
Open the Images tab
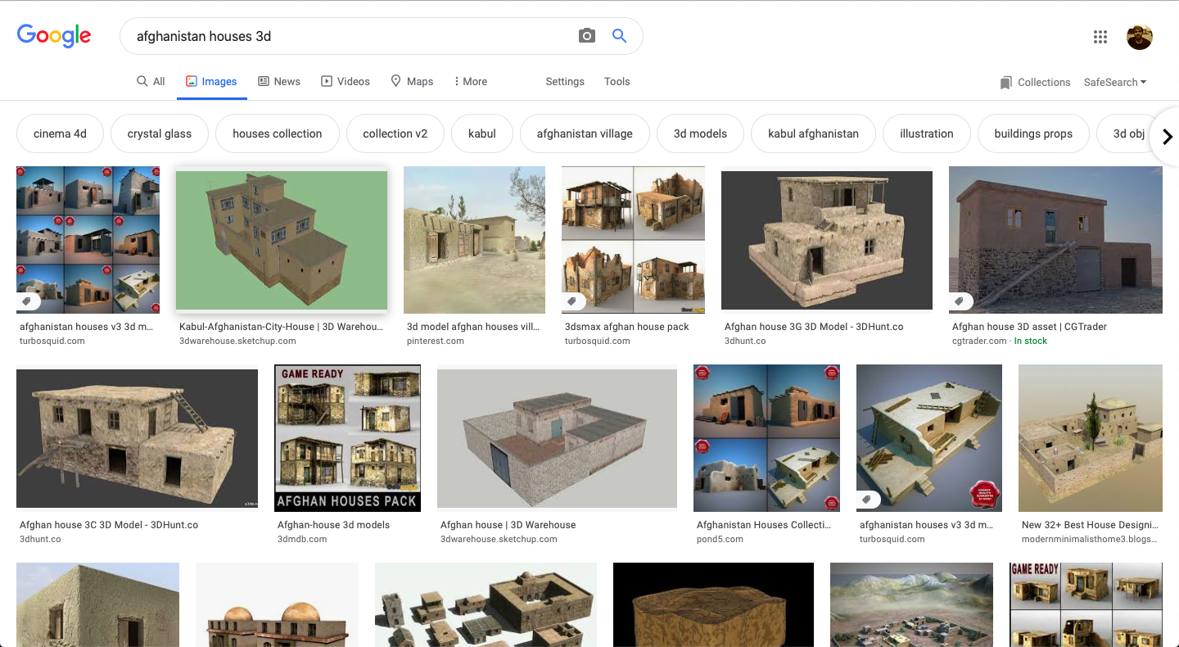[211, 81]
